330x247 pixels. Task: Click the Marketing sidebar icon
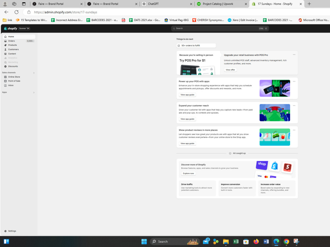point(6,62)
